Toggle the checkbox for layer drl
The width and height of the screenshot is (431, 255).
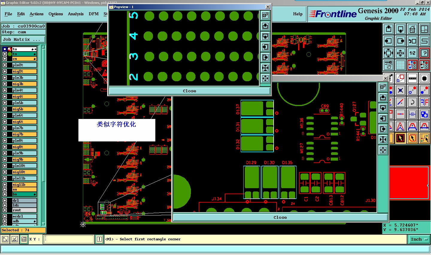(x=5, y=200)
